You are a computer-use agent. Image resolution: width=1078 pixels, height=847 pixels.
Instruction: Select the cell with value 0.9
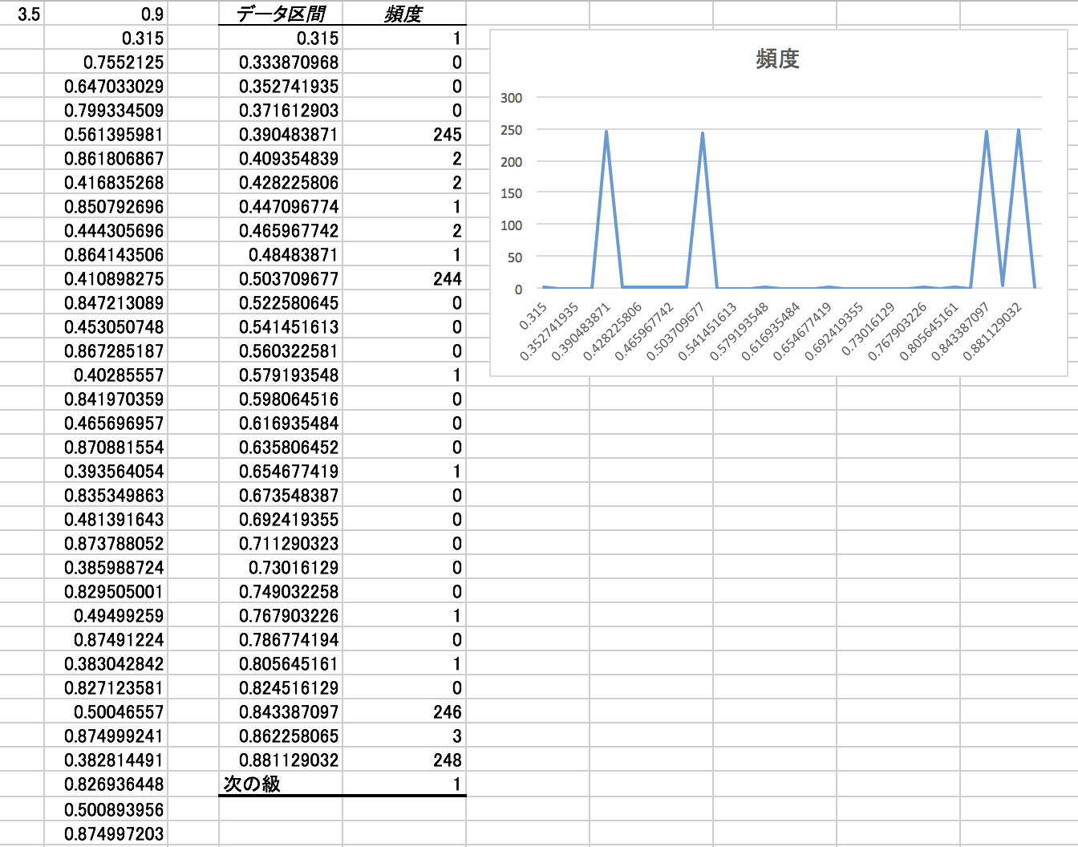(106, 14)
